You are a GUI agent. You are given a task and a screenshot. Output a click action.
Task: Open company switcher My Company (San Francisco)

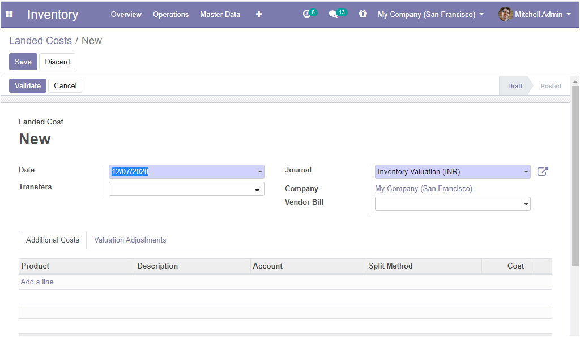pyautogui.click(x=430, y=14)
